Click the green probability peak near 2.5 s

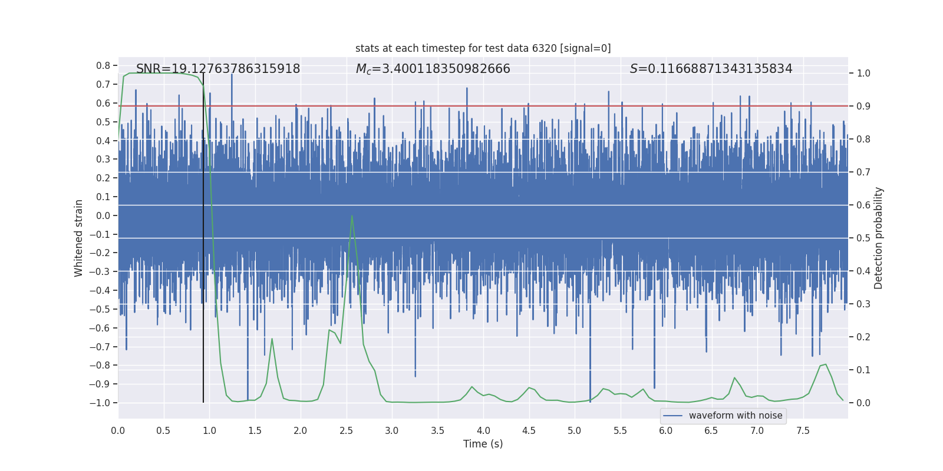pos(352,216)
